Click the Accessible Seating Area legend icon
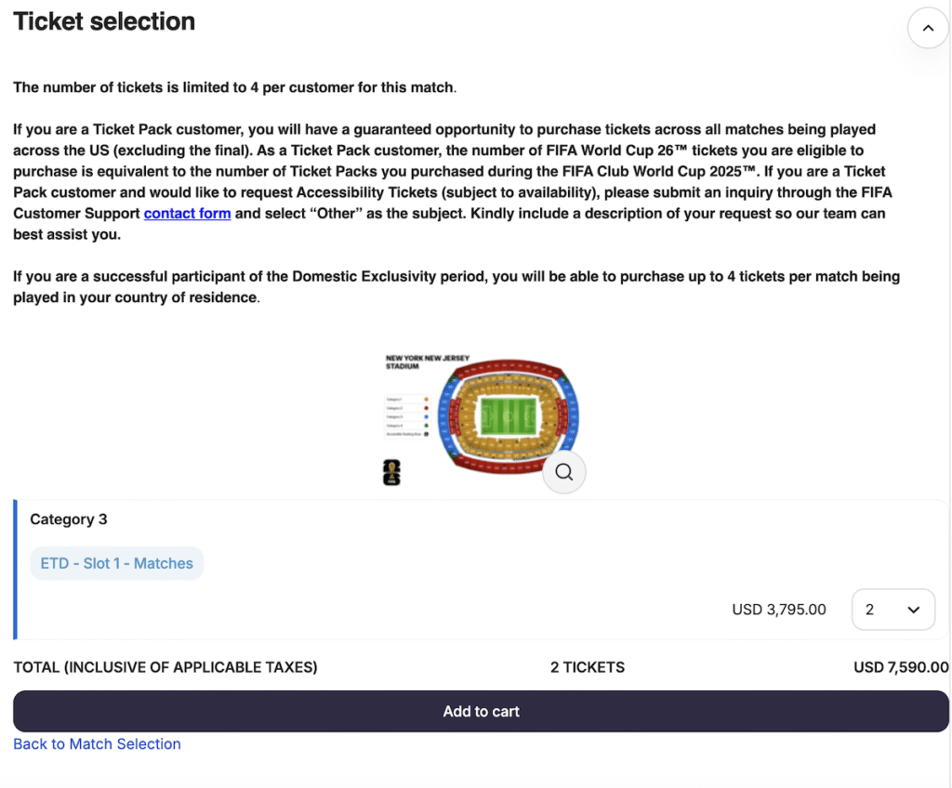952x788 pixels. tap(426, 434)
